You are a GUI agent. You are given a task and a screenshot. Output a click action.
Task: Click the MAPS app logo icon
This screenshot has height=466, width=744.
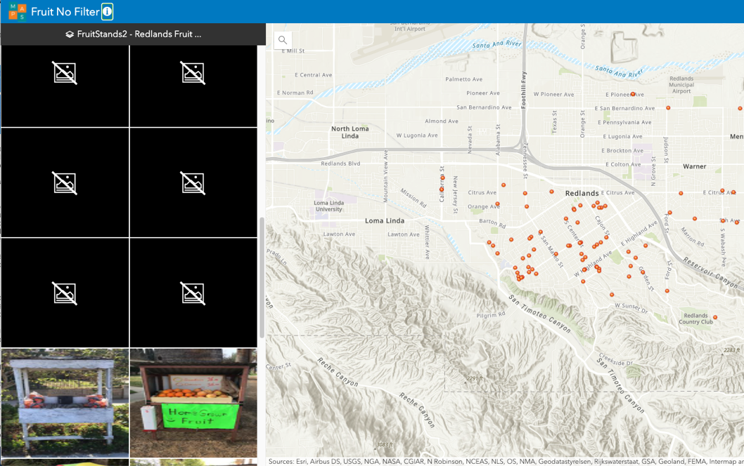tap(18, 12)
